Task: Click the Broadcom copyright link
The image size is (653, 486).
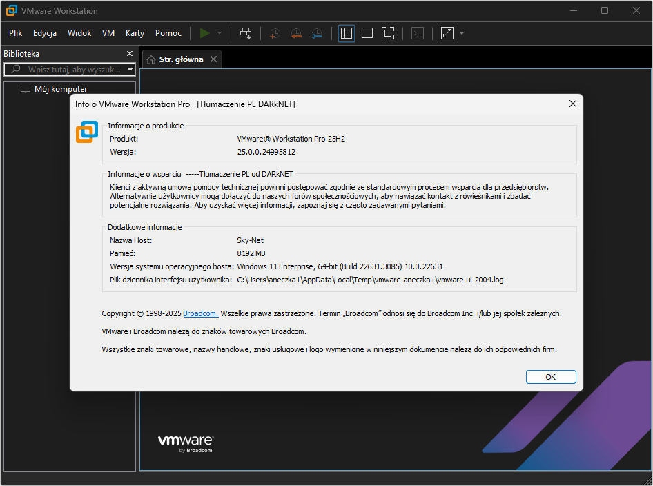Action: (x=200, y=313)
